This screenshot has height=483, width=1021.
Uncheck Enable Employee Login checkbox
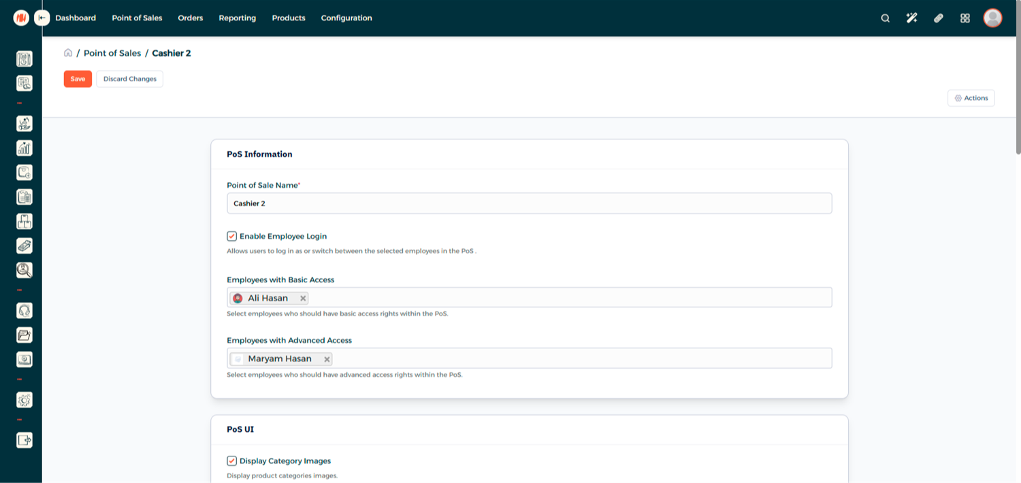tap(232, 236)
